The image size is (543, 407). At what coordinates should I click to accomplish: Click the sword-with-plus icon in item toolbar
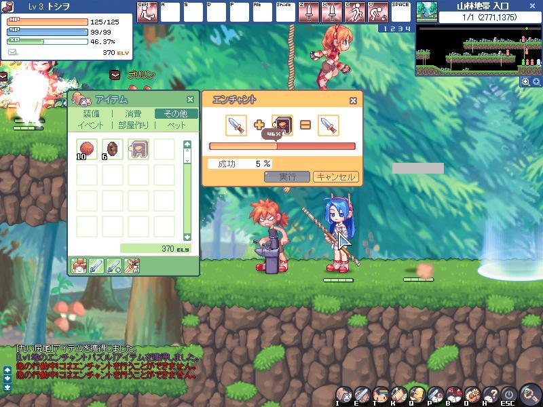pyautogui.click(x=114, y=266)
